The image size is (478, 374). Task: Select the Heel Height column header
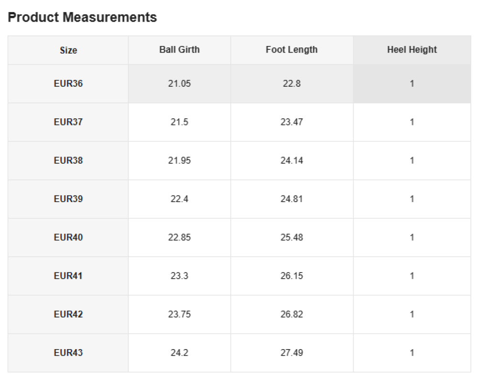[412, 50]
